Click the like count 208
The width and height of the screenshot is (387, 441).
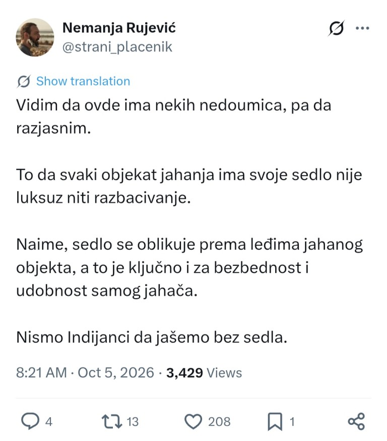coord(219,422)
